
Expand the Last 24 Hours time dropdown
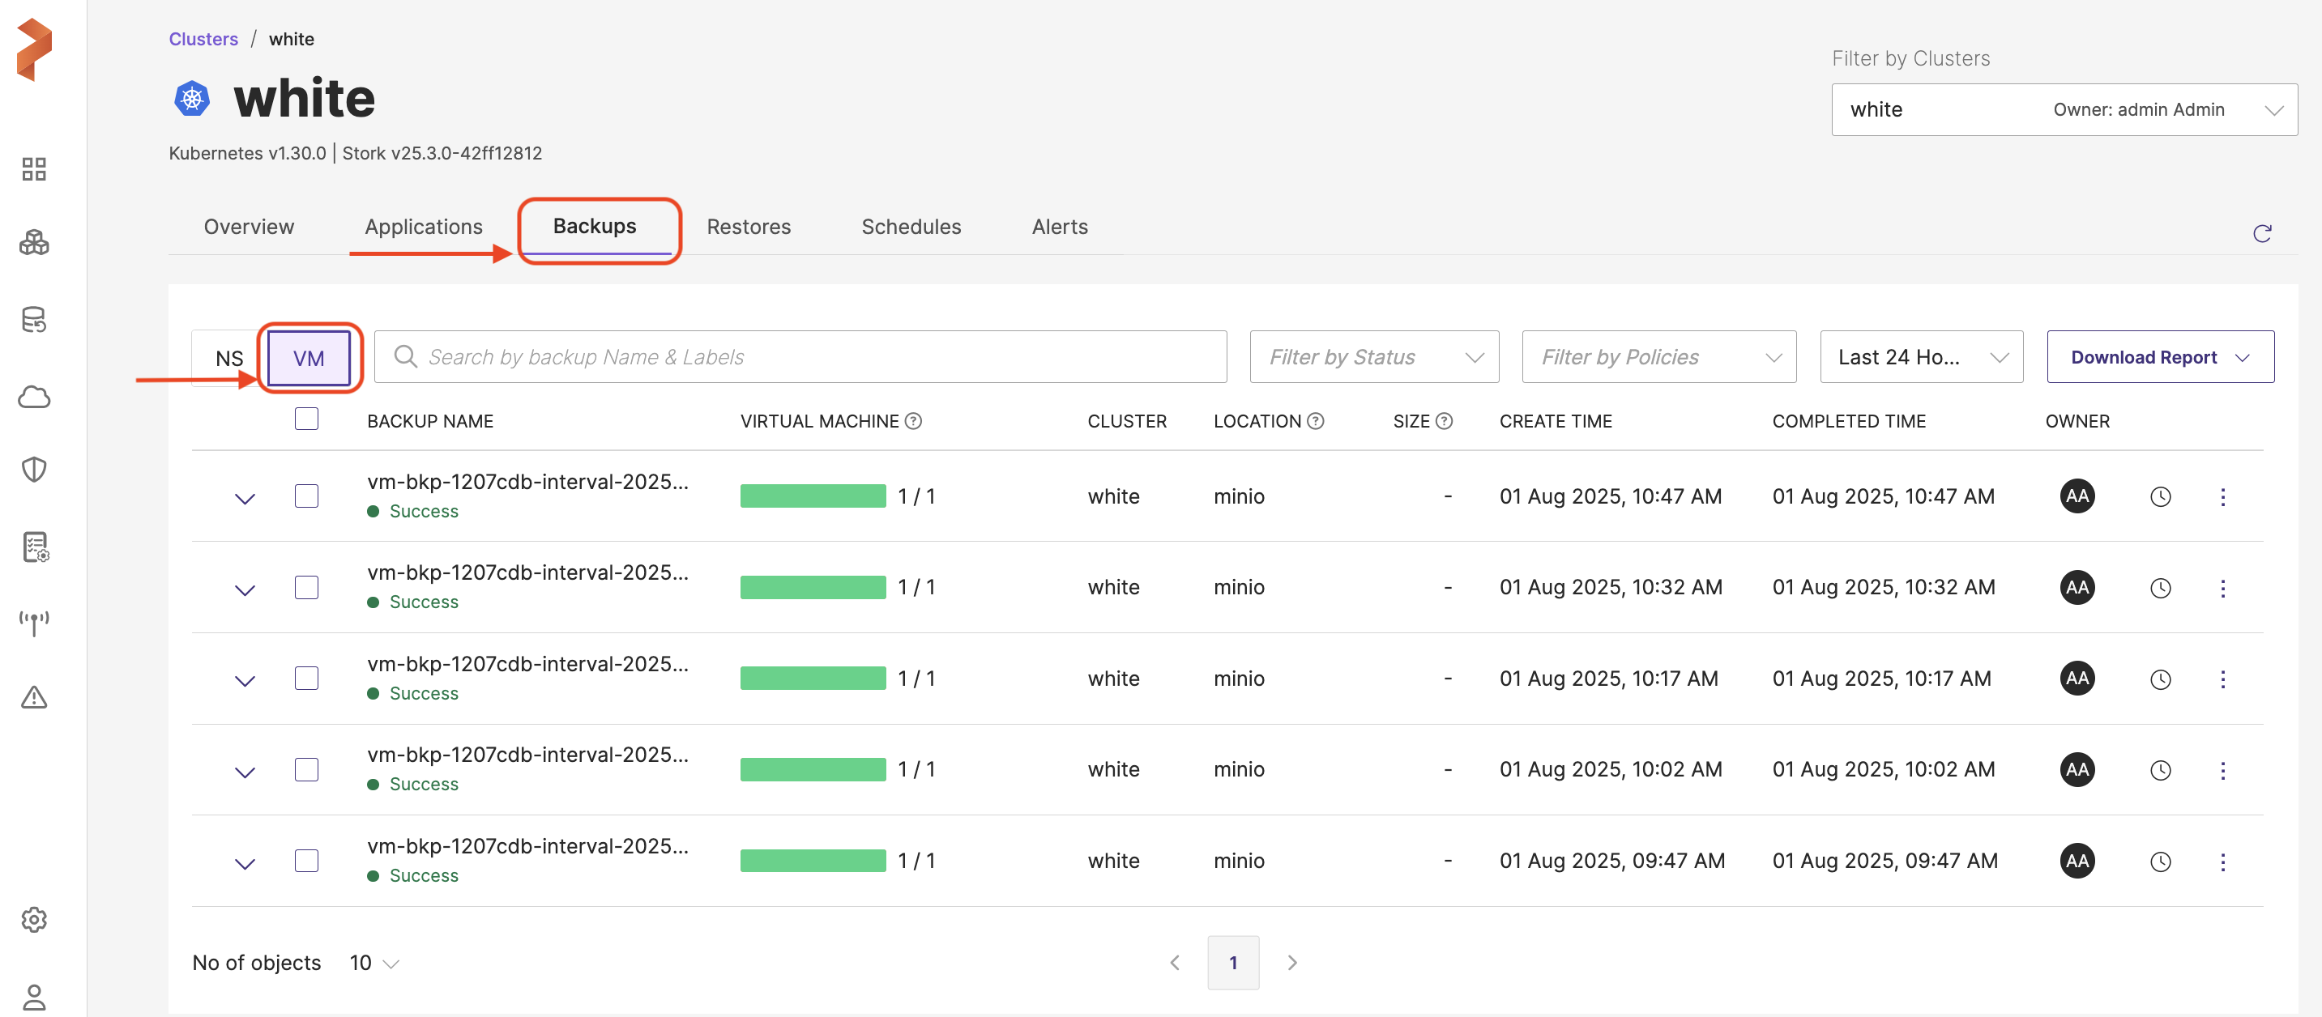(x=1921, y=358)
